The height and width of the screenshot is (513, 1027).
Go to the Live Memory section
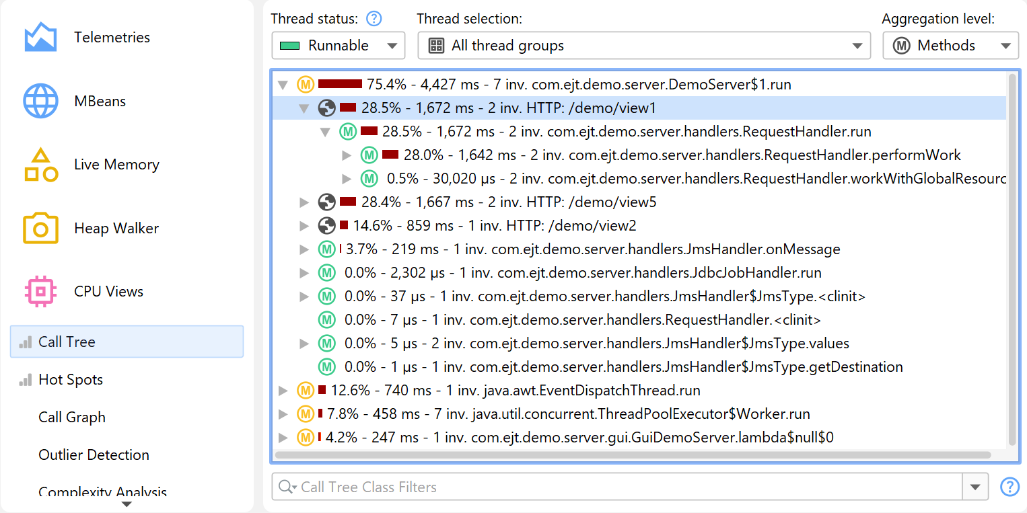(x=116, y=165)
